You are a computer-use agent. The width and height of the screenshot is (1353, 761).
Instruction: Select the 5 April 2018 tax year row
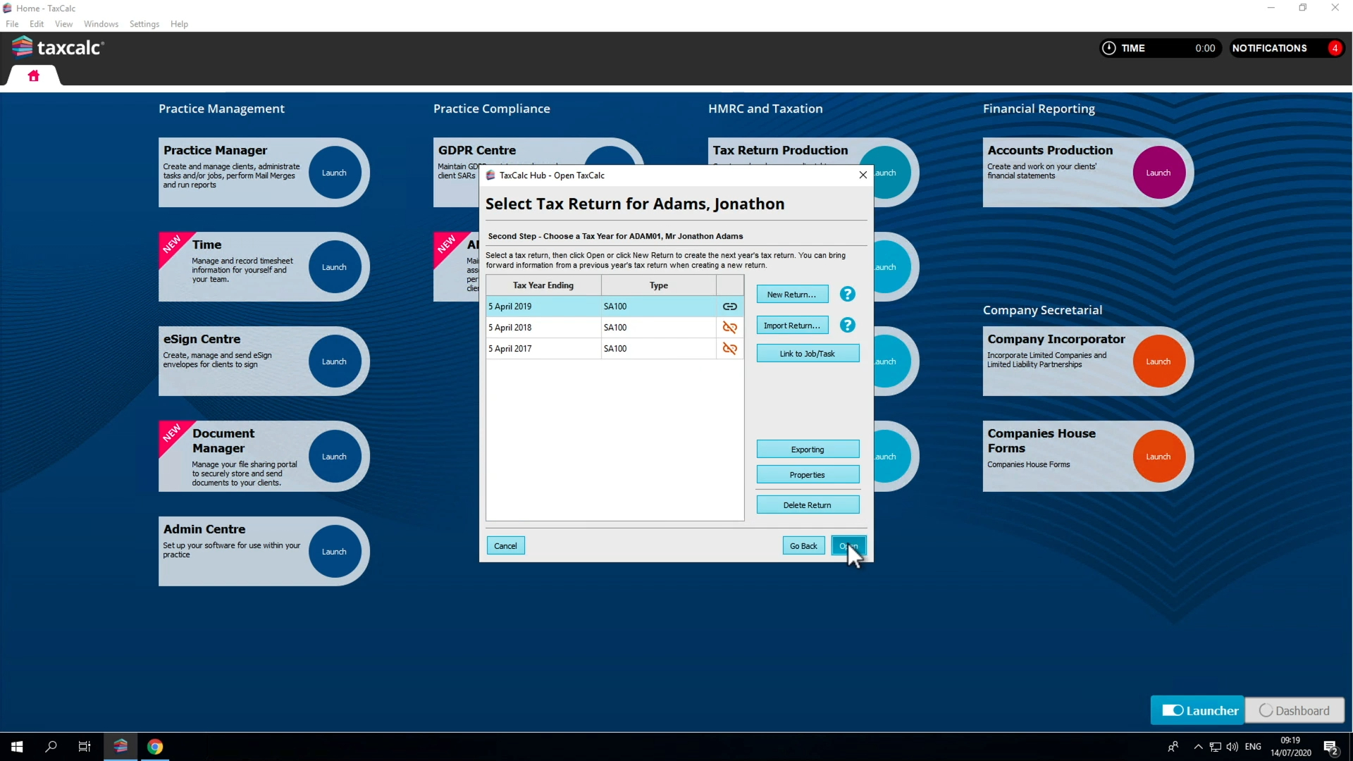click(614, 328)
